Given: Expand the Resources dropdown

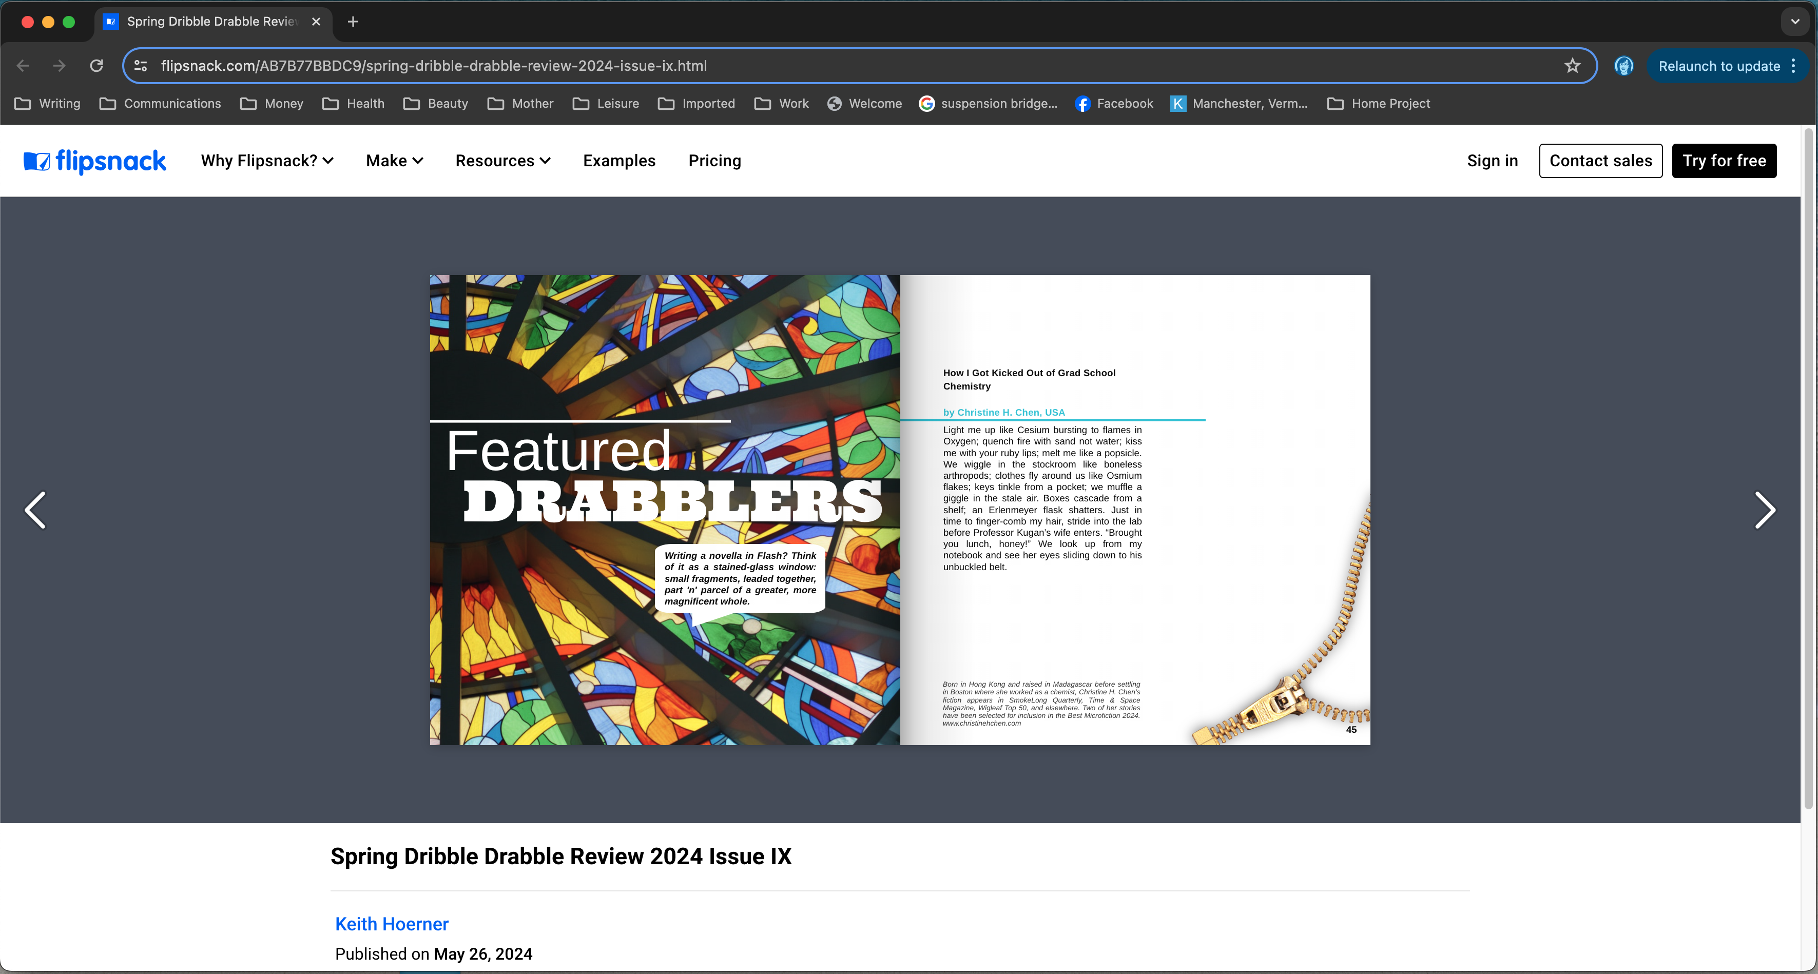Looking at the screenshot, I should (502, 161).
